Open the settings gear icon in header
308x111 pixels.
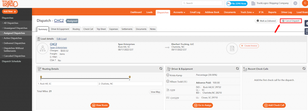pyautogui.click(x=295, y=3)
